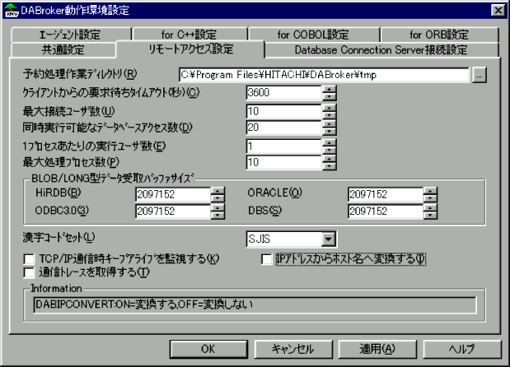
Task: Enable TCP/IP keep-alive monitoring checkbox
Action: tap(29, 259)
